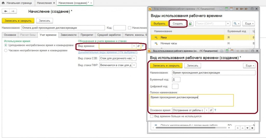
Task: Click the green copy-create icon next to Создать
Action: [x=191, y=24]
